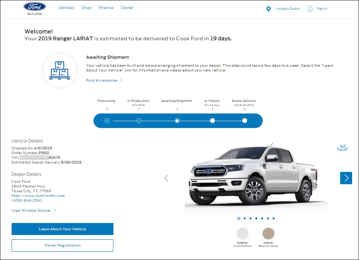Select the sixth carousel dot
Image resolution: width=359 pixels, height=260 pixels.
[x=268, y=219]
